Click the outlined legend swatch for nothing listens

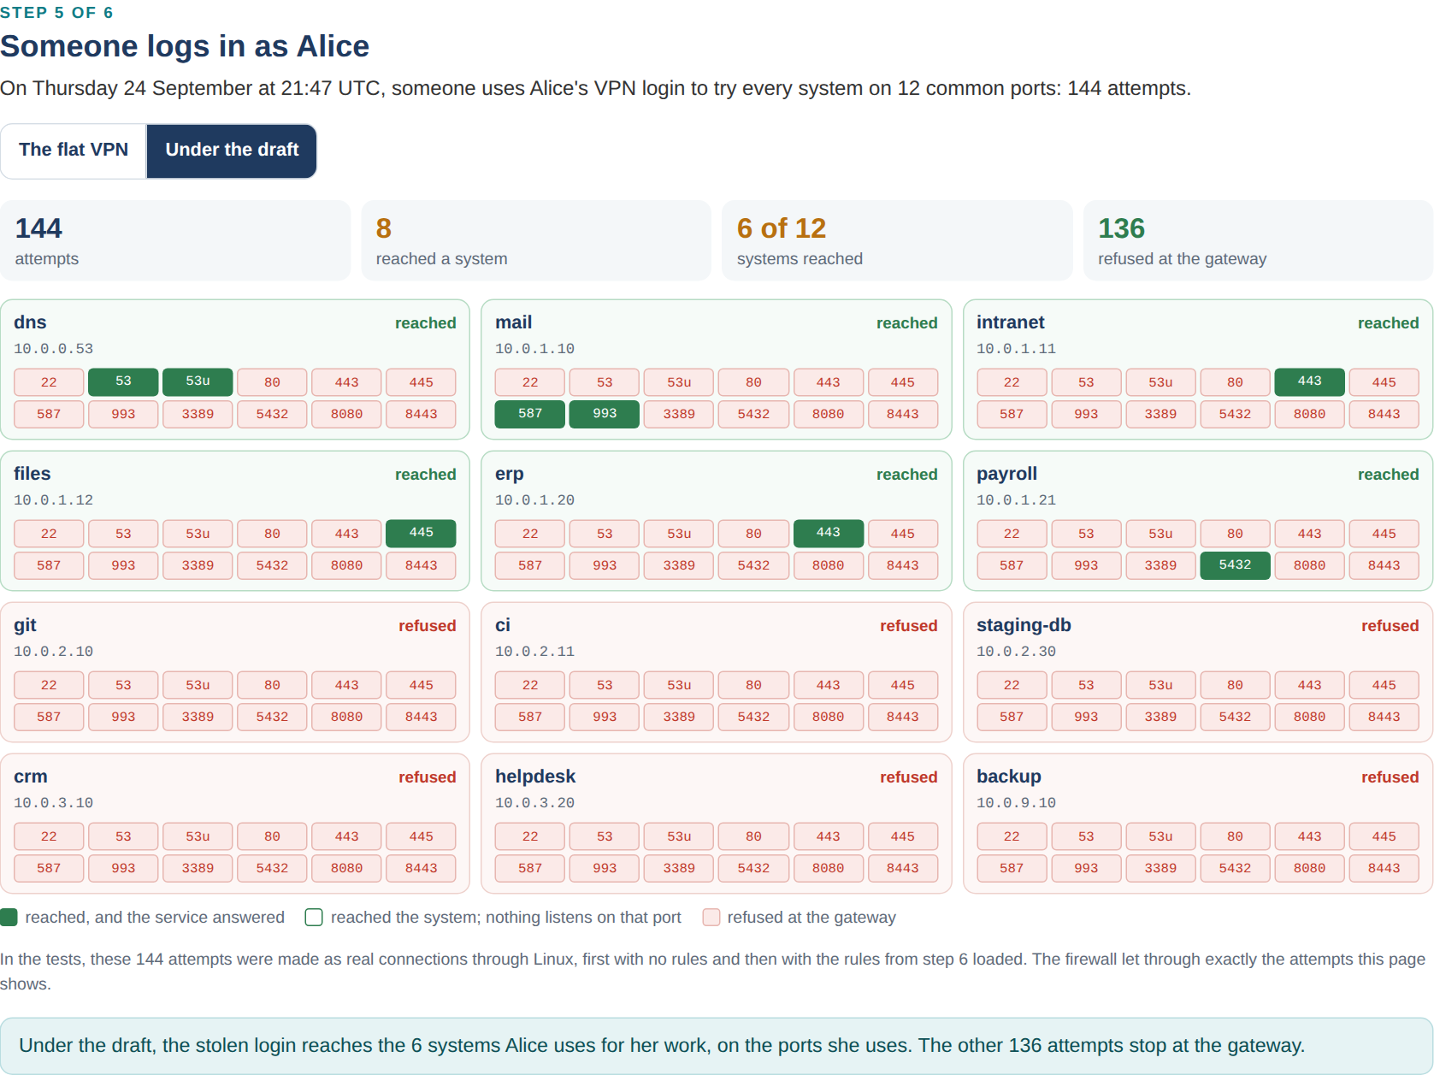(x=314, y=917)
